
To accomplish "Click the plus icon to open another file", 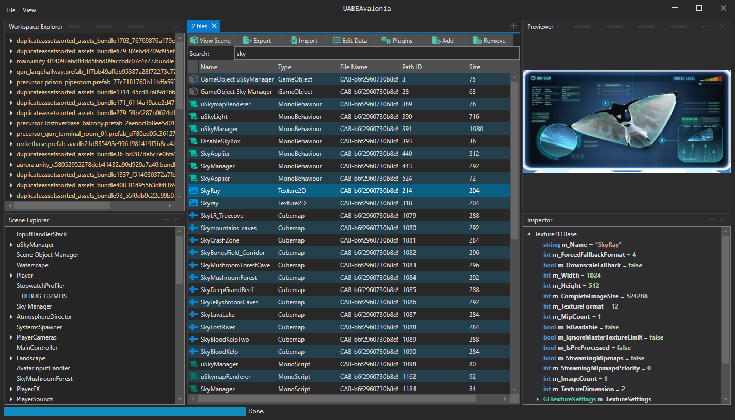I will click(x=513, y=26).
